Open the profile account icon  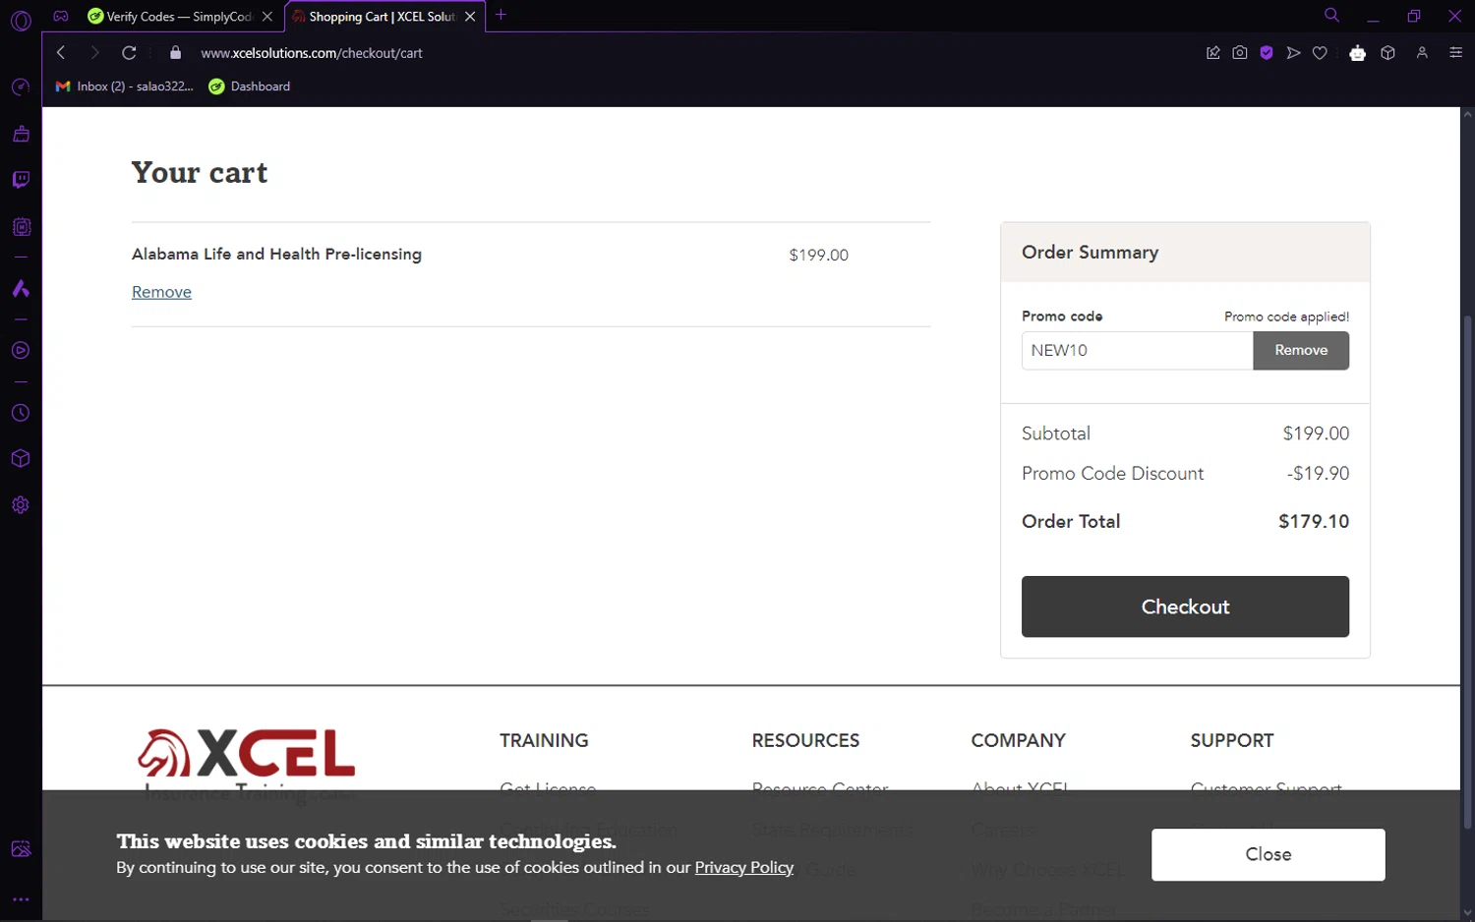point(1422,53)
